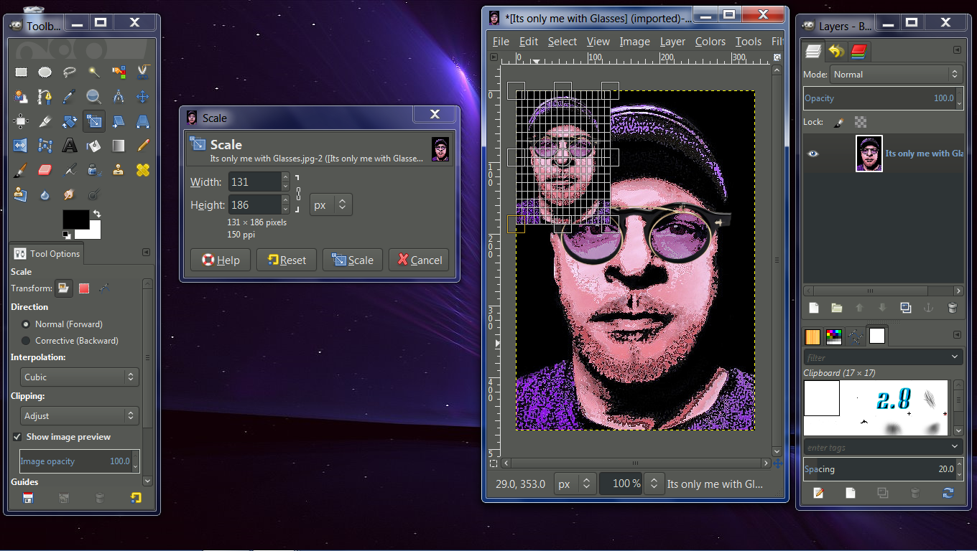
Task: Activate the Shear tool
Action: pyautogui.click(x=119, y=121)
